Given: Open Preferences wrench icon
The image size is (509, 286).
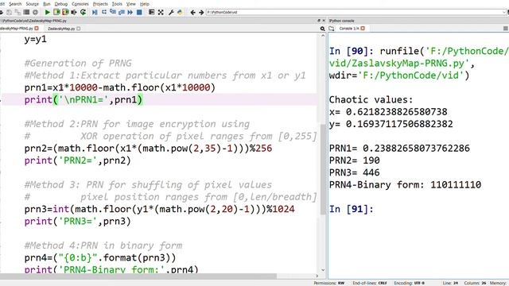Looking at the screenshot, I should (171, 13).
